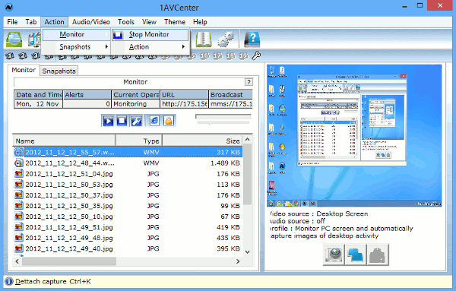
Task: Select file 2012_11_12_12_50_37.jpg
Action: pyautogui.click(x=128, y=195)
